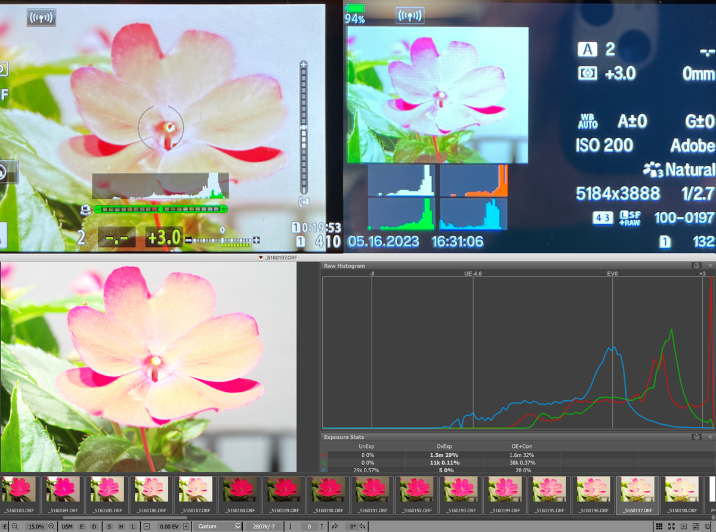Toggle highlight inspection H button
The width and height of the screenshot is (716, 532).
click(x=121, y=527)
